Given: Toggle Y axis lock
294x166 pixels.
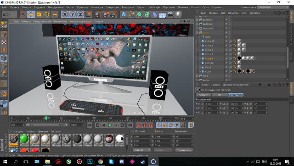Looking at the screenshot, I should pos(73,14).
